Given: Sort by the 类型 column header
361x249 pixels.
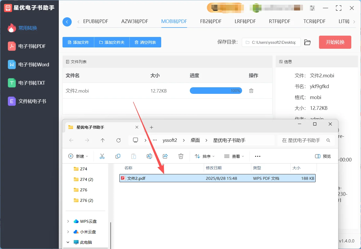Looking at the screenshot, I should point(257,168).
